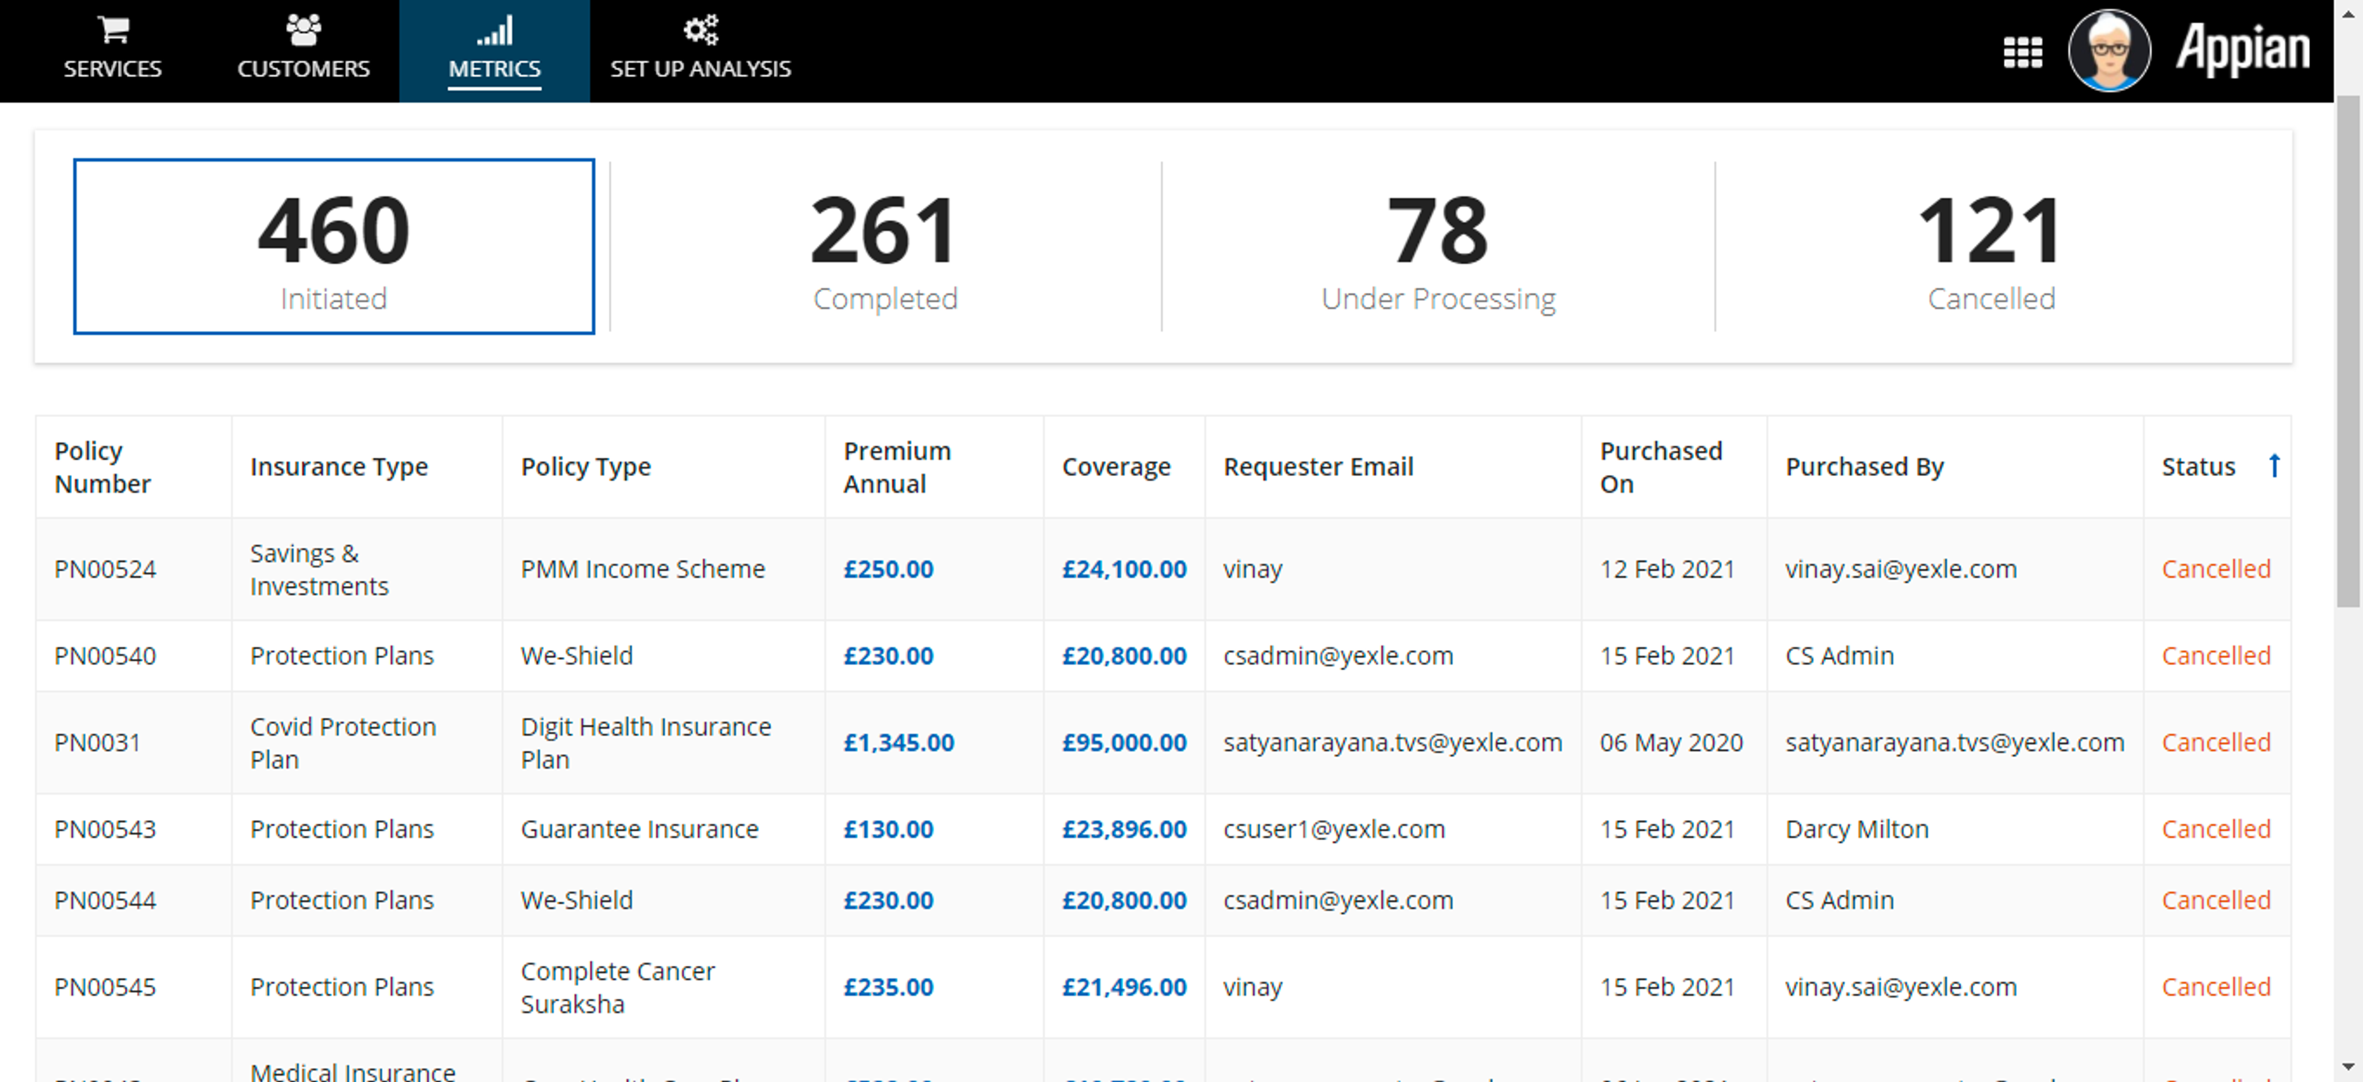Select the 78 Under Processing metric card

[1438, 247]
